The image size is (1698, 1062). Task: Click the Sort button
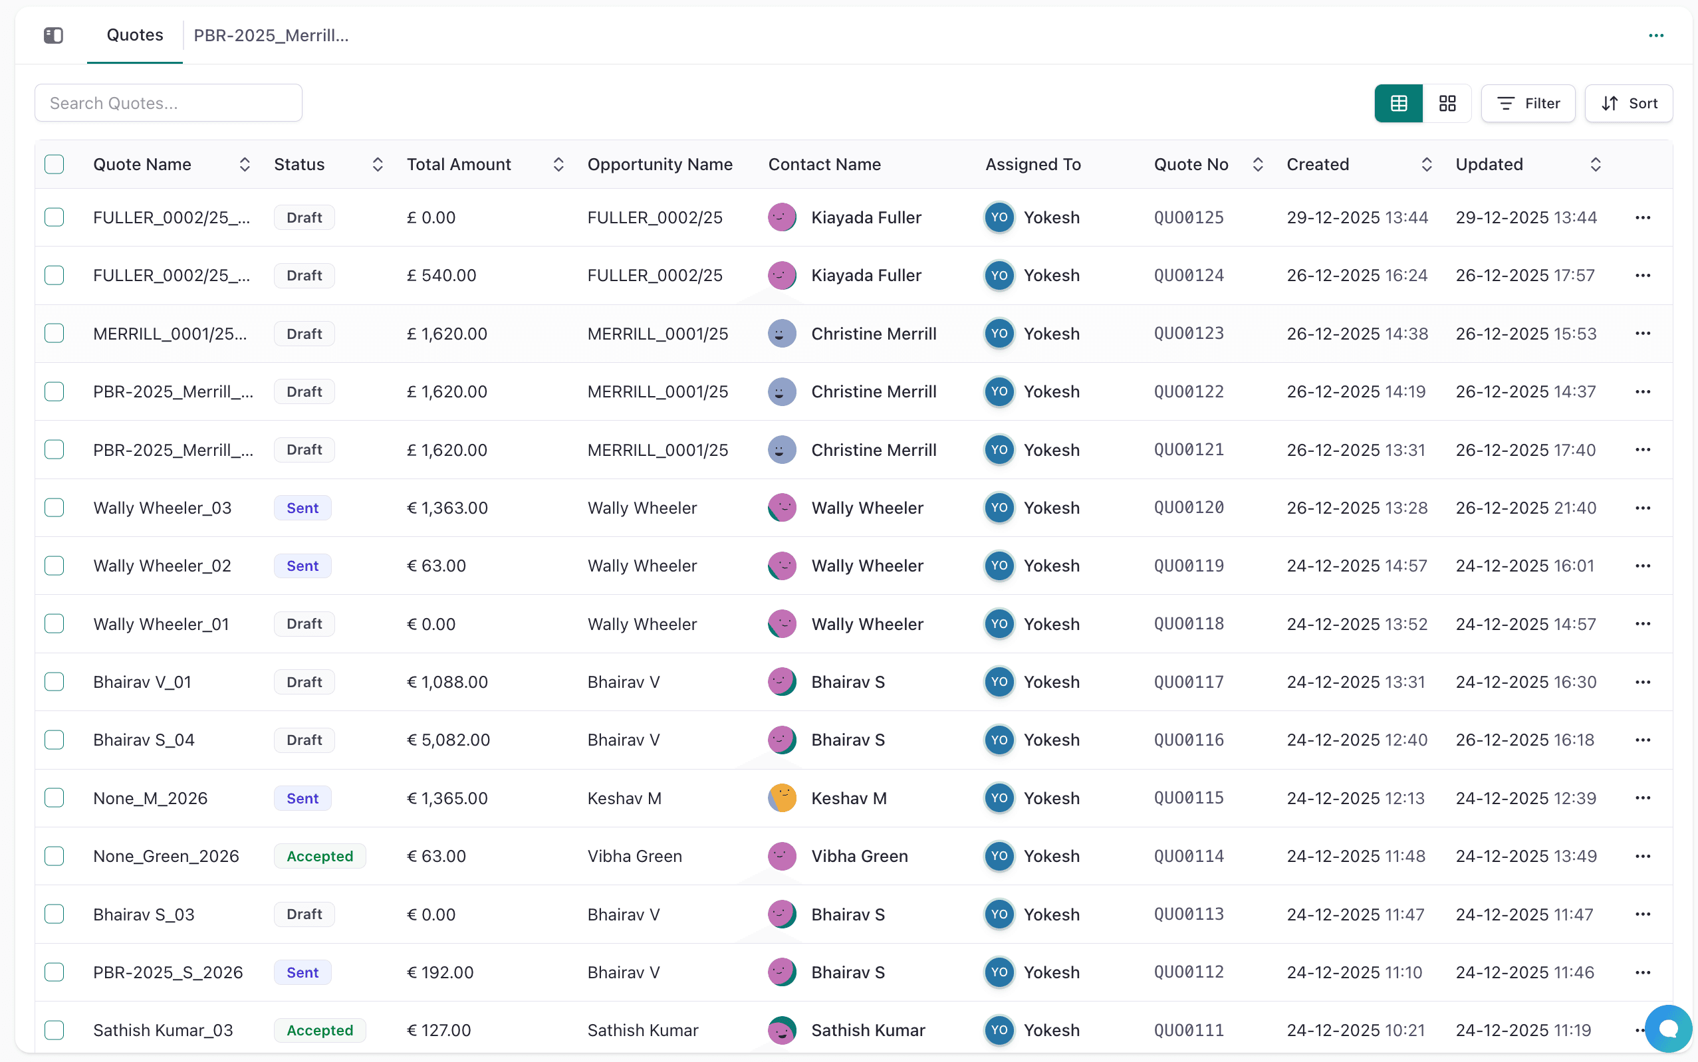click(1628, 103)
